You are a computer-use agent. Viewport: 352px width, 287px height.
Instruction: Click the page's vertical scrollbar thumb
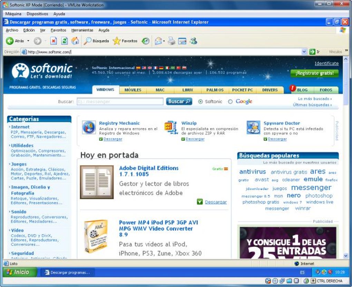coord(346,83)
